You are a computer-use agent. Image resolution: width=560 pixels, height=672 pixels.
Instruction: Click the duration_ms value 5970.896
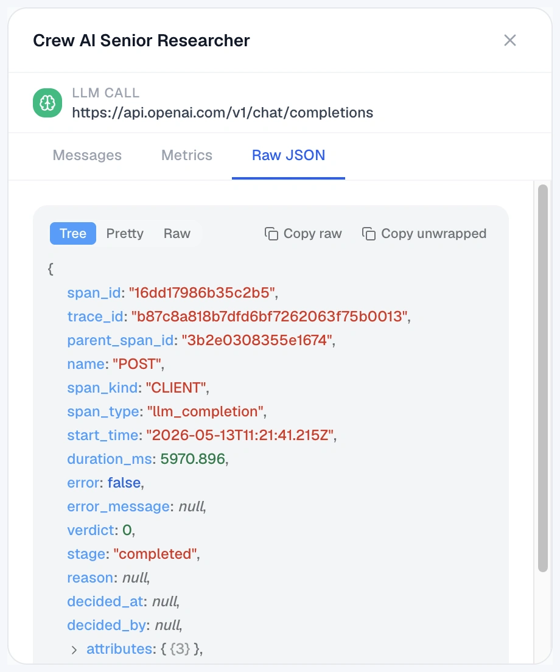[x=193, y=459]
